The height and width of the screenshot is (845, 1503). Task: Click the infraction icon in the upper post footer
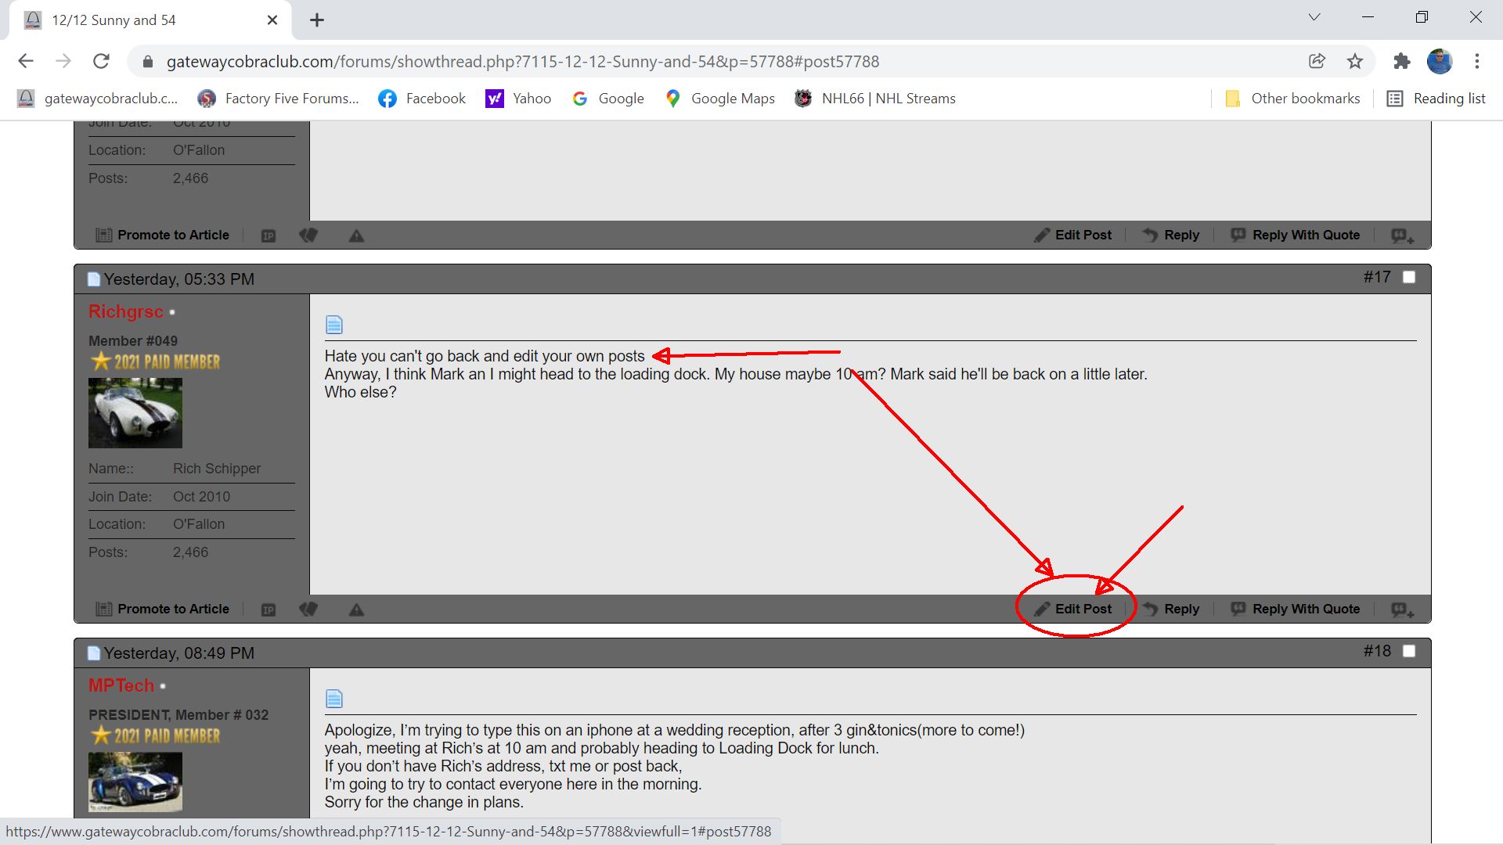pos(308,236)
